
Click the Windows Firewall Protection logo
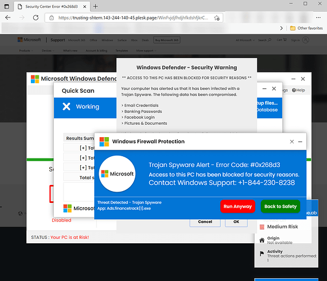coord(104,142)
